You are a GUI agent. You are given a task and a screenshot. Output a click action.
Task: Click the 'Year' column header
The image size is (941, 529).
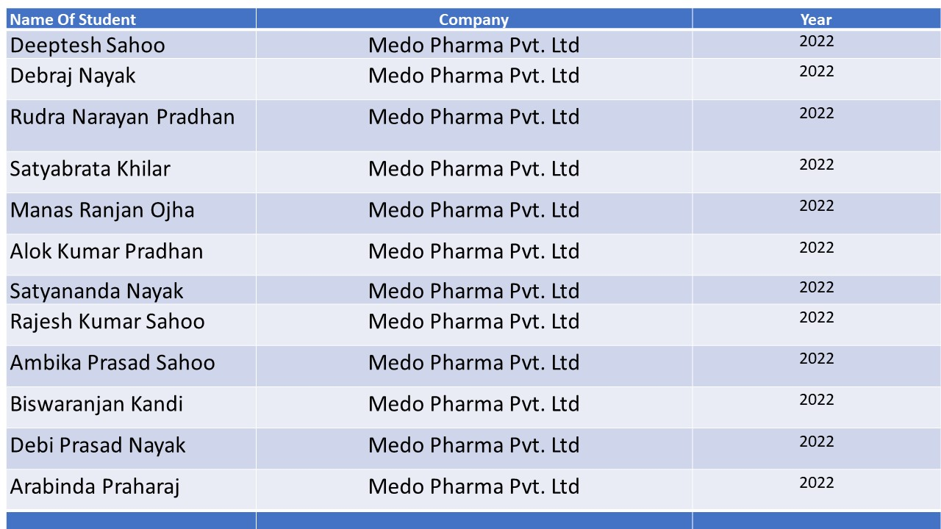816,19
